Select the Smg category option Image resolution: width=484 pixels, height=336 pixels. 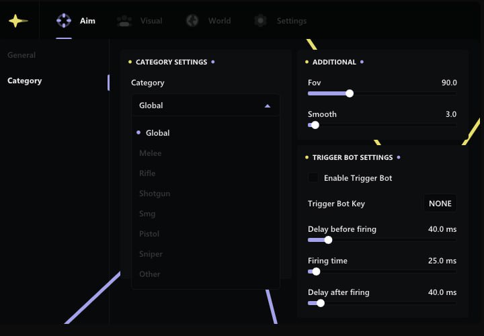click(x=147, y=214)
